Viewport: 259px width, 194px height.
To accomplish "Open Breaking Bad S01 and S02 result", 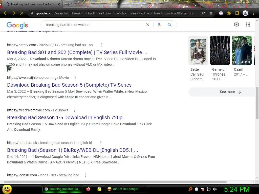I will point(77,52).
